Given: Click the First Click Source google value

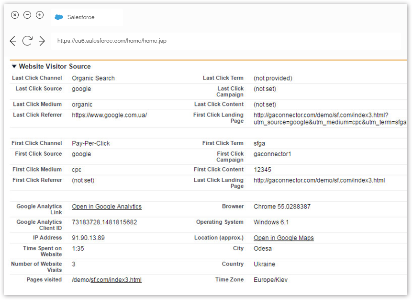Looking at the screenshot, I should pos(81,154).
